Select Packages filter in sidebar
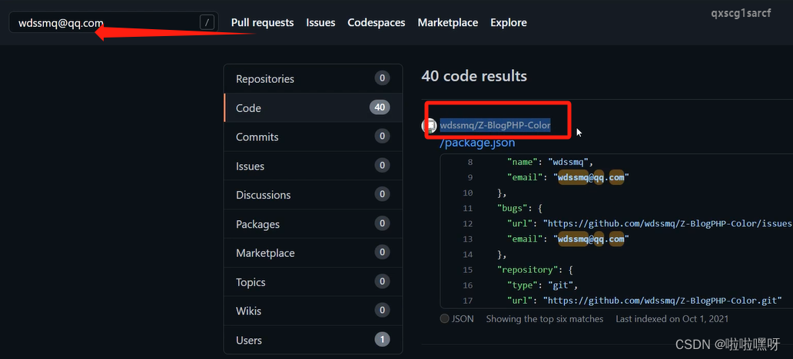Screen dimensions: 793x359 (x=313, y=224)
